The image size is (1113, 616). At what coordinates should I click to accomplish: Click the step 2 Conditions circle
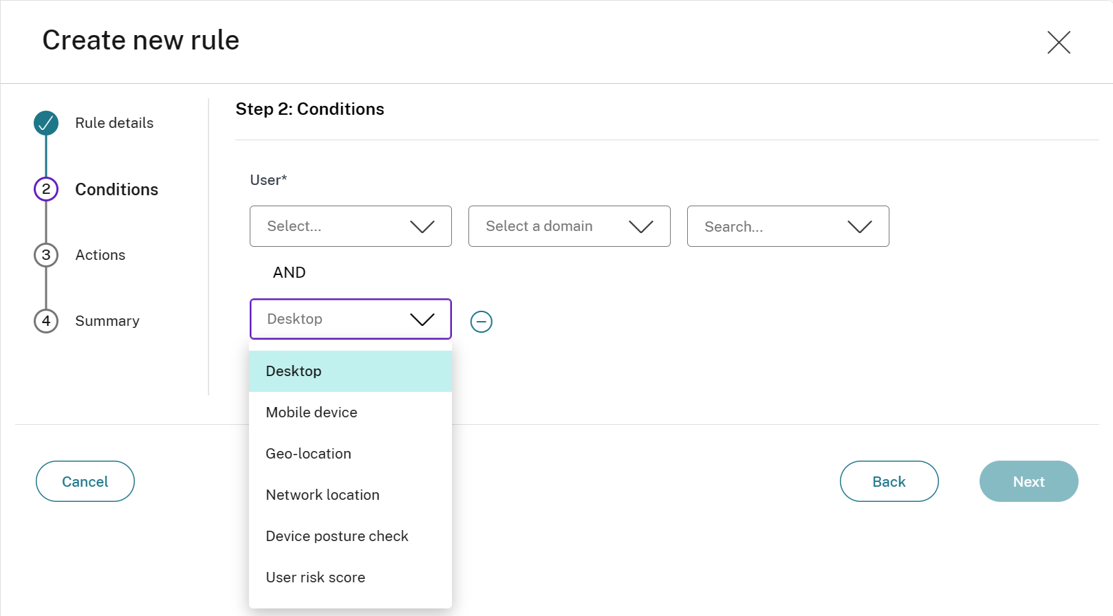click(x=46, y=189)
